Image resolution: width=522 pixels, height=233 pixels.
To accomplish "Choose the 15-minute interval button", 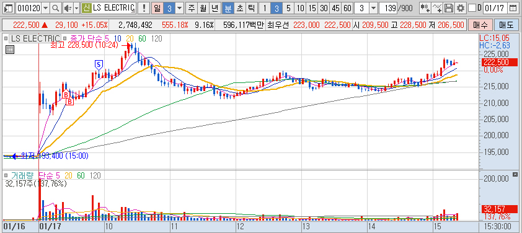I will [x=312, y=8].
